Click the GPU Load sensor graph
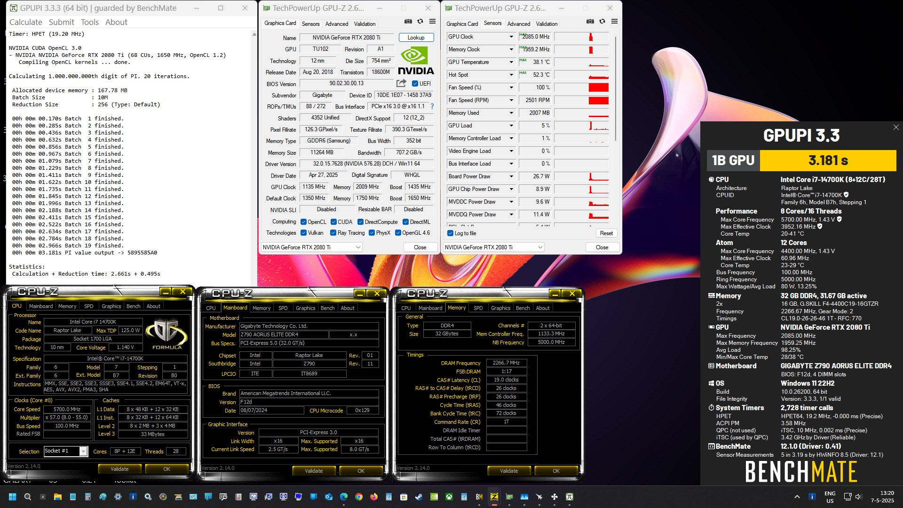Screen dimensions: 903x508 pyautogui.click(x=582, y=126)
